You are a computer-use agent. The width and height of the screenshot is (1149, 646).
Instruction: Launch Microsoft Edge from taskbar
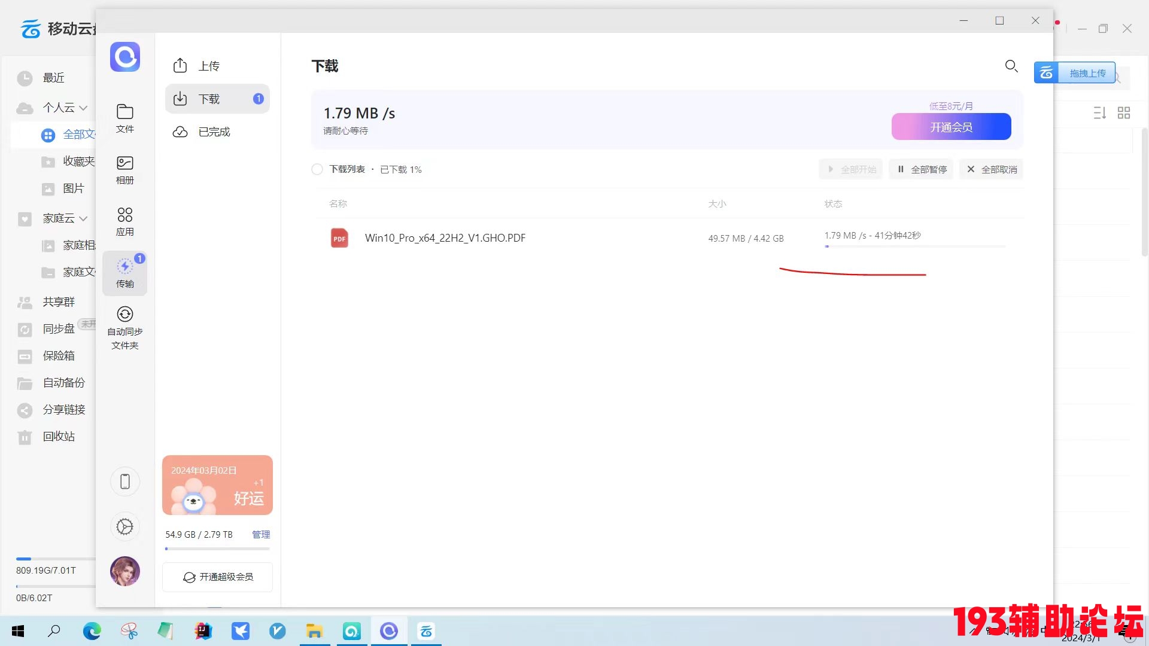pyautogui.click(x=92, y=631)
